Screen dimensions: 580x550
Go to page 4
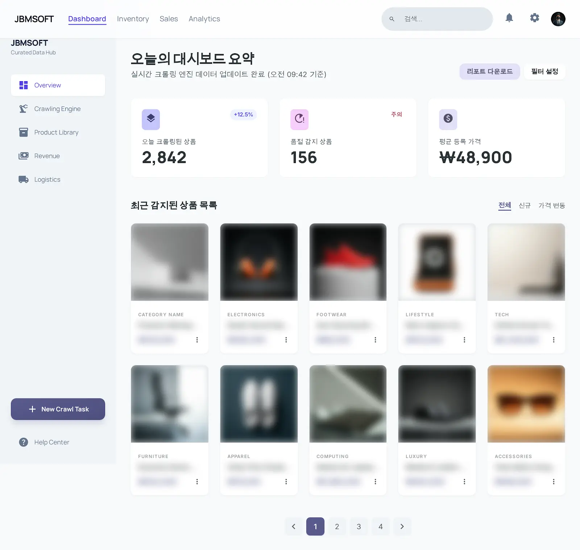381,526
